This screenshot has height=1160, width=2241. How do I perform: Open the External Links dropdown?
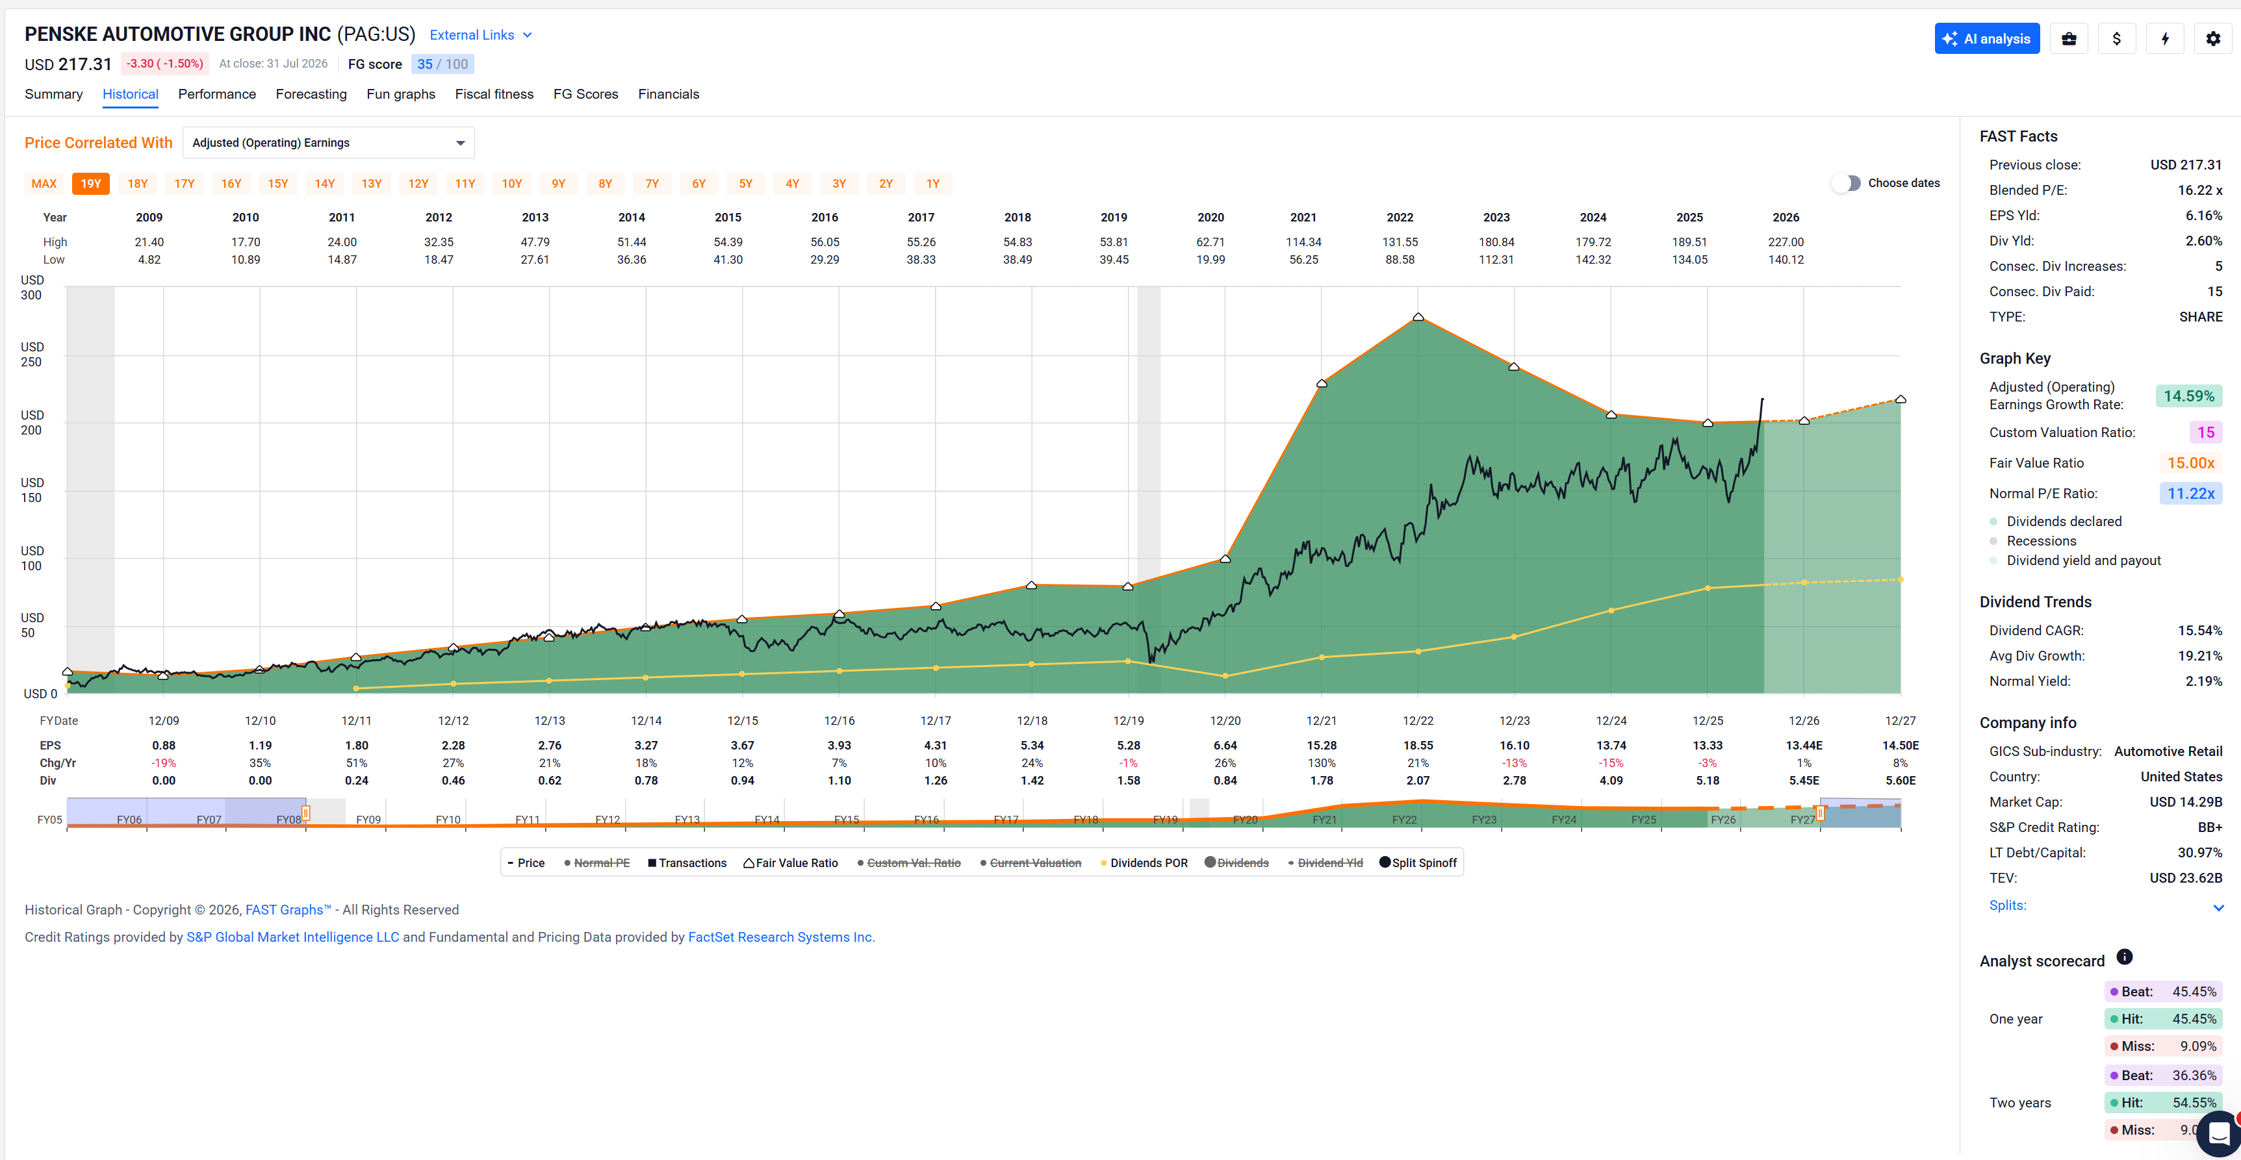point(480,35)
